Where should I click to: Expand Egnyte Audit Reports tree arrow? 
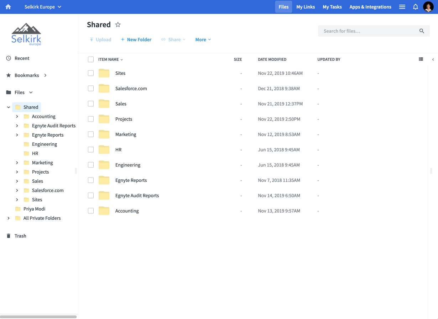(17, 126)
